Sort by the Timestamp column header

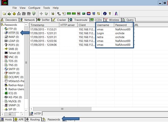click(37, 25)
